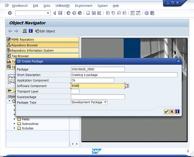Open the Help menu
Viewport: 194px width, 157px height.
pos(116,6)
